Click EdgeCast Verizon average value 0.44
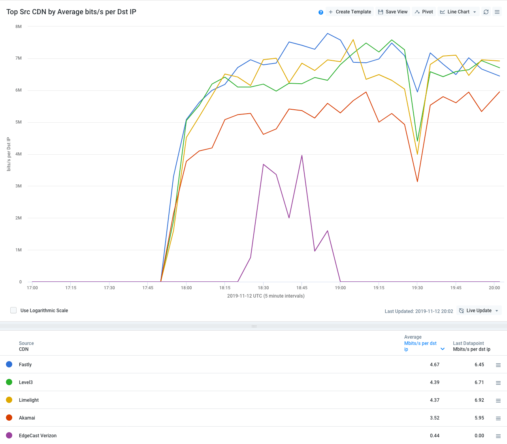The image size is (507, 444). [x=435, y=436]
